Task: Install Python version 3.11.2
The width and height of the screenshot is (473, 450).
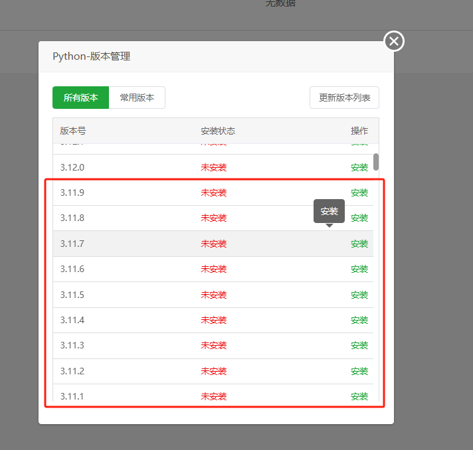Action: (359, 371)
